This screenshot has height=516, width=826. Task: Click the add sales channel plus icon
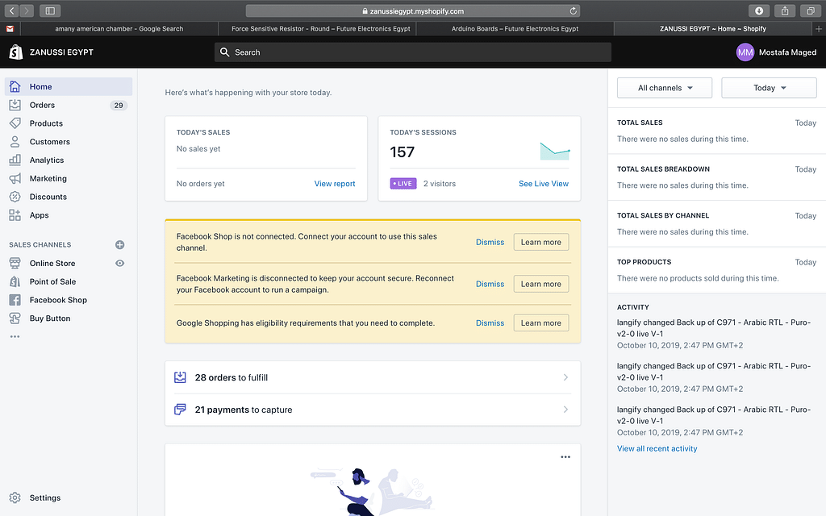tap(120, 244)
